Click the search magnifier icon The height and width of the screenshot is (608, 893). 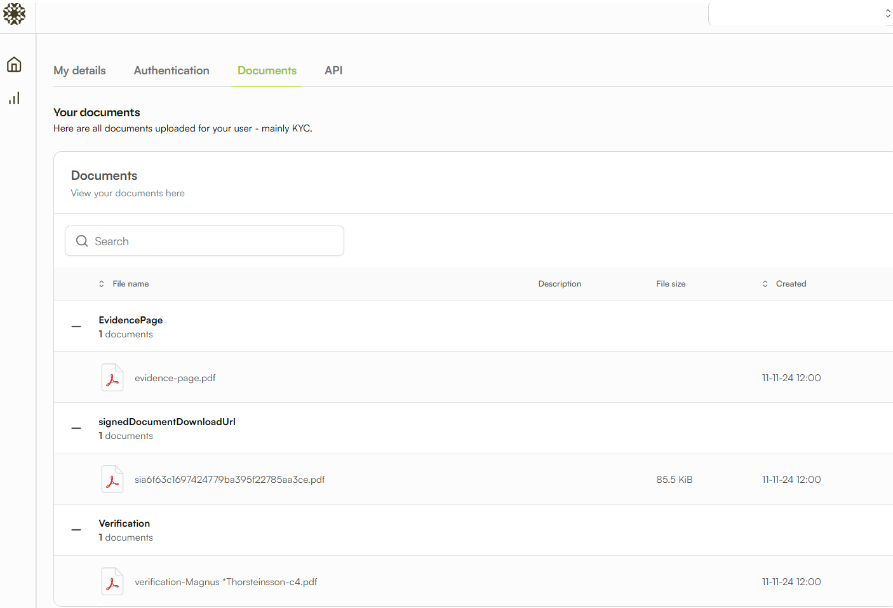click(82, 241)
